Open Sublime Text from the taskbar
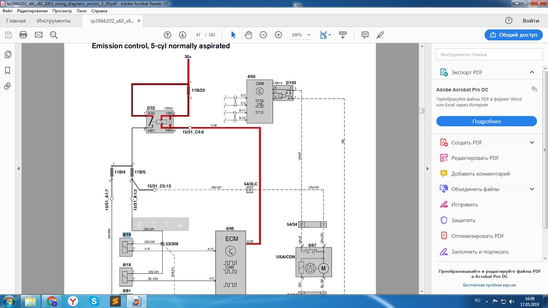 115,301
